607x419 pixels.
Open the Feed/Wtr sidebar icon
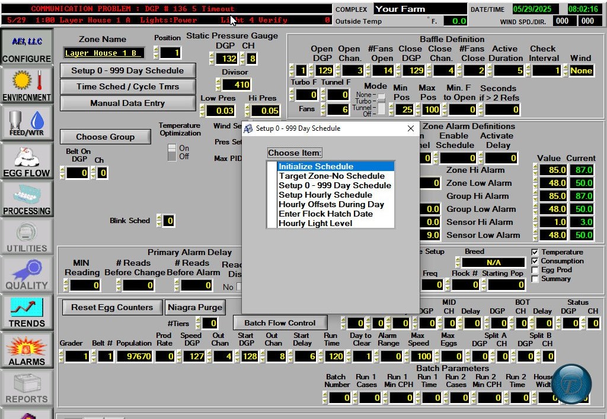[x=26, y=123]
